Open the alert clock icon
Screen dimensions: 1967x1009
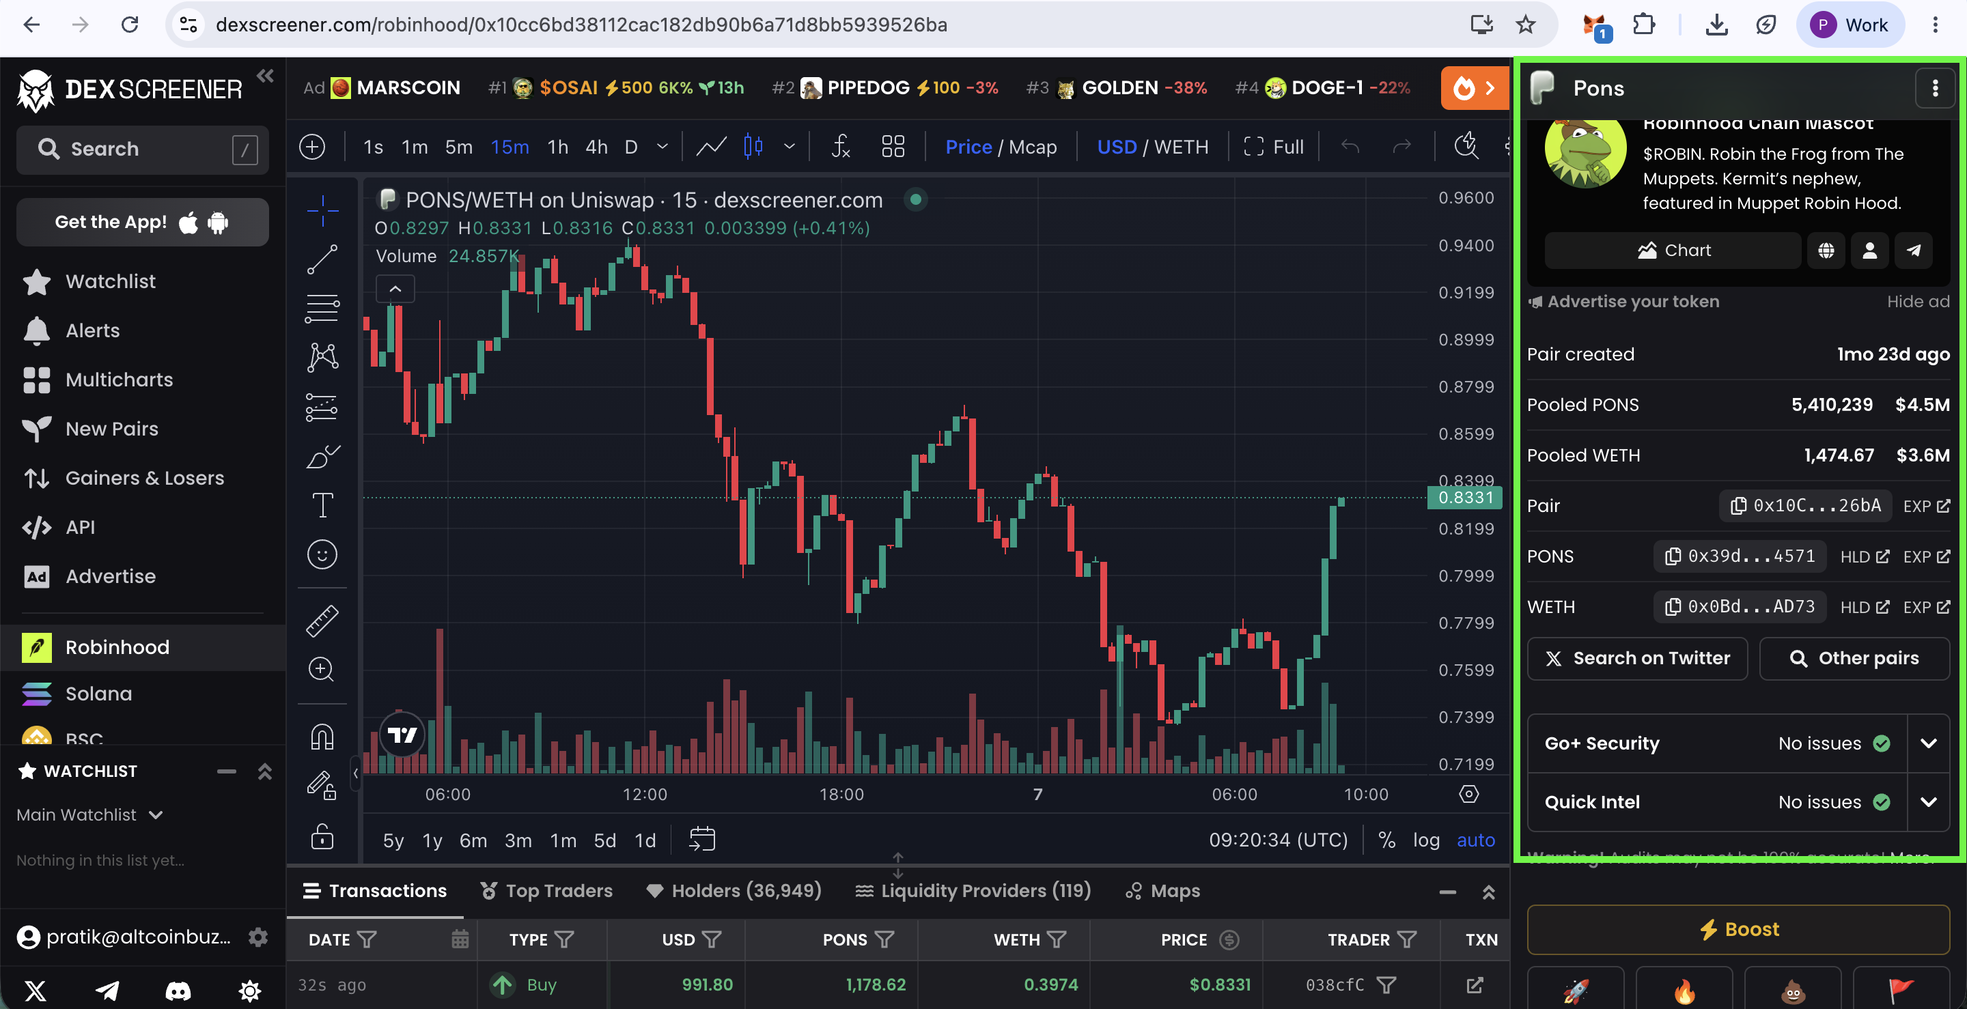click(x=1466, y=146)
